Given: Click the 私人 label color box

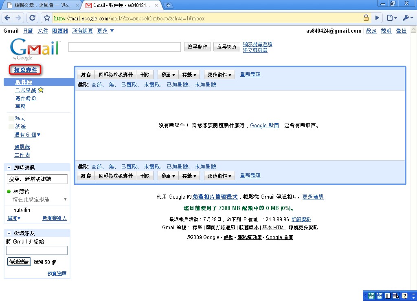Looking at the screenshot, I should [x=11, y=118].
